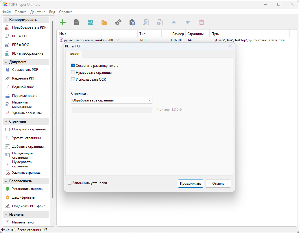
Task: Open the Обработать все страницы dropdown
Action: point(112,100)
